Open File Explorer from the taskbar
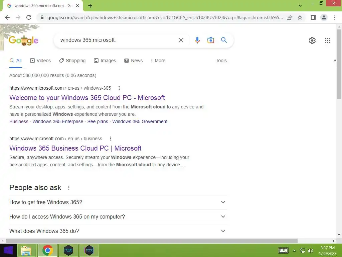The width and height of the screenshot is (342, 257). point(26,250)
